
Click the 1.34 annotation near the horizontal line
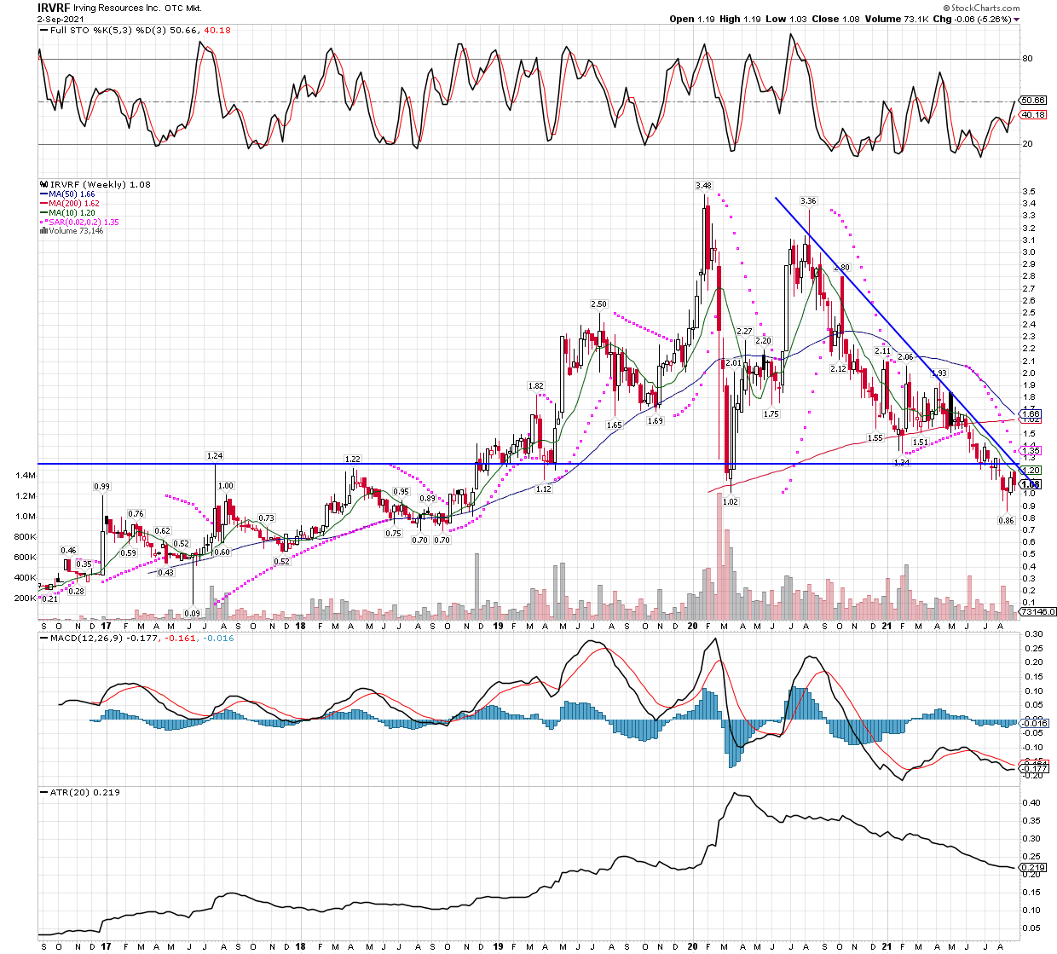[902, 461]
